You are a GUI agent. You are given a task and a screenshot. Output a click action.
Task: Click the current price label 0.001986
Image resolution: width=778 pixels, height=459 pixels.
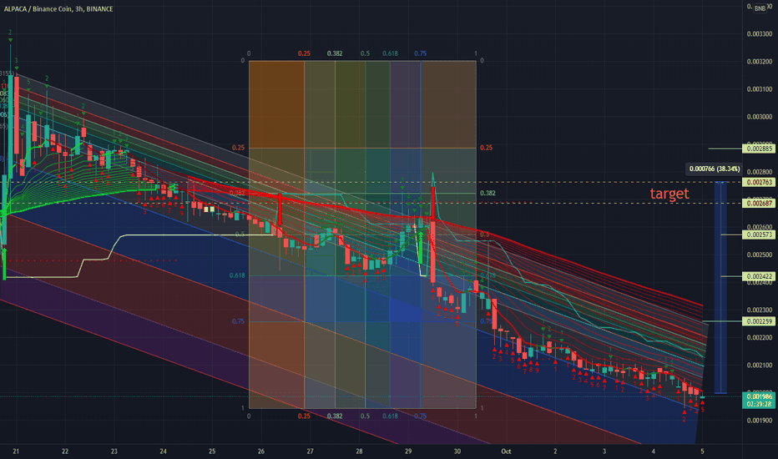point(759,396)
